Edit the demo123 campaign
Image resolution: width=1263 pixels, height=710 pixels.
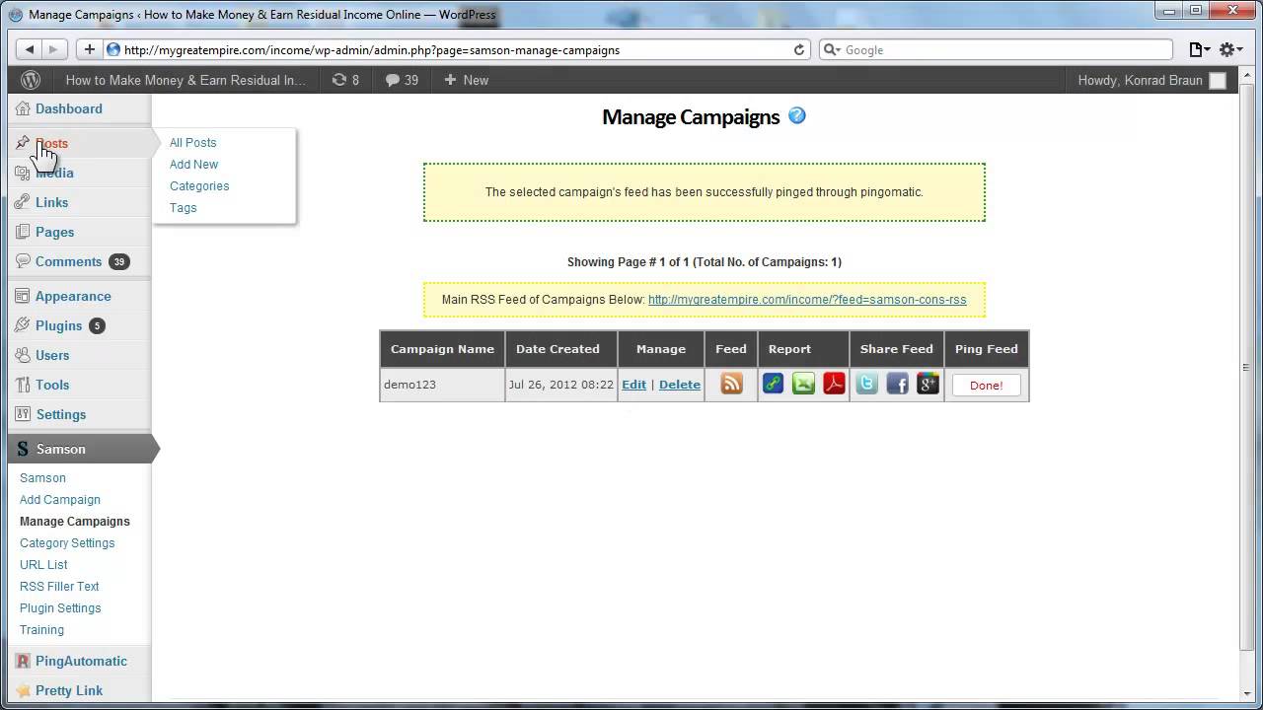633,385
